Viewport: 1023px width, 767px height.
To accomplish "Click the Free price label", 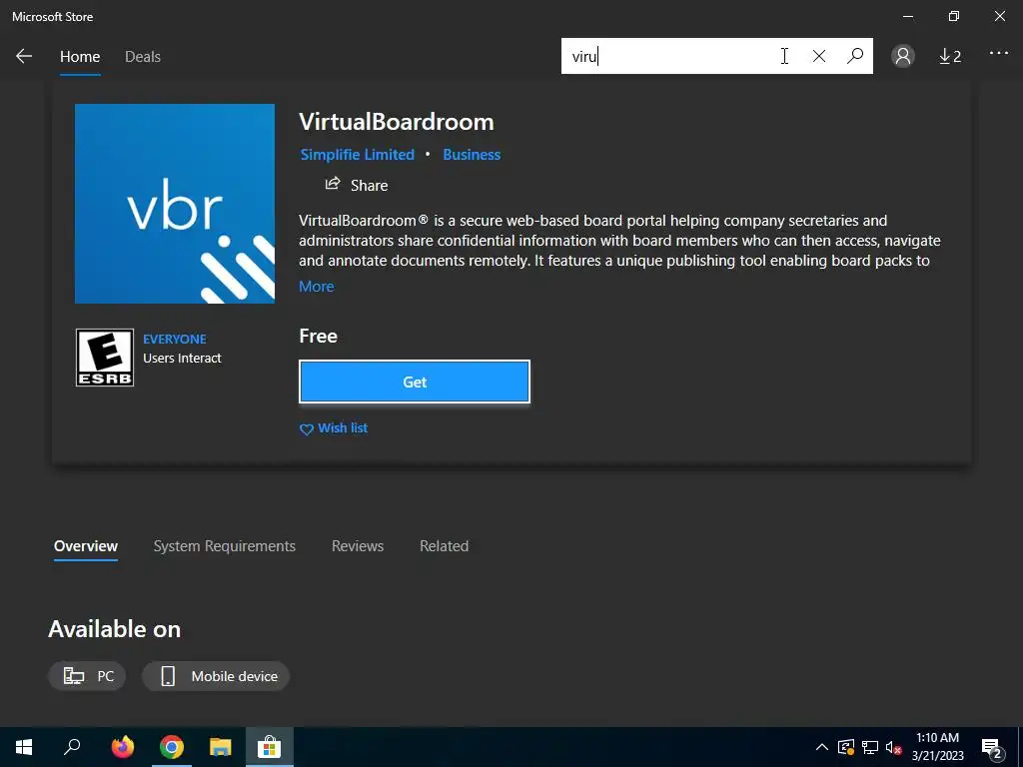I will coord(319,336).
